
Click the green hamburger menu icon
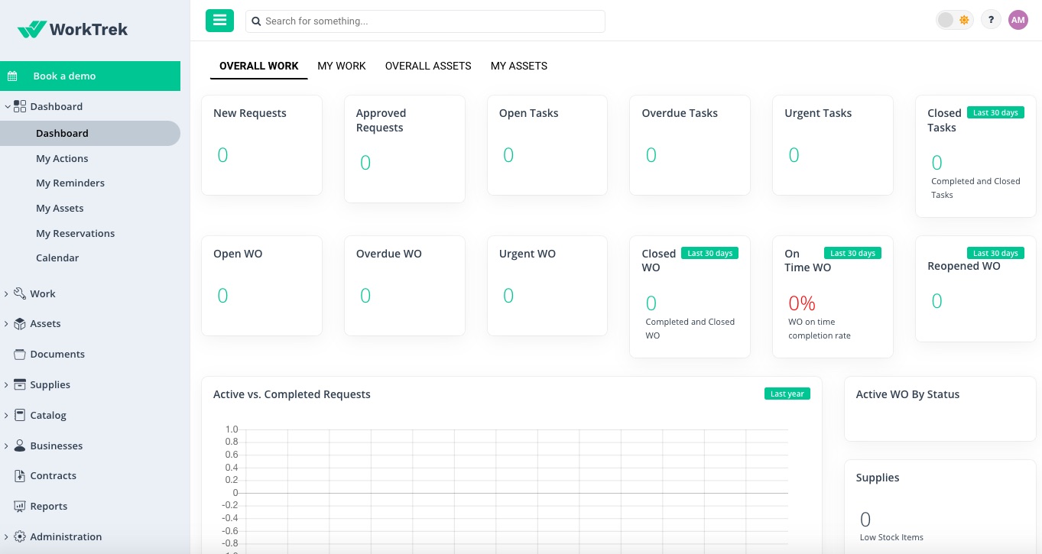(x=219, y=21)
